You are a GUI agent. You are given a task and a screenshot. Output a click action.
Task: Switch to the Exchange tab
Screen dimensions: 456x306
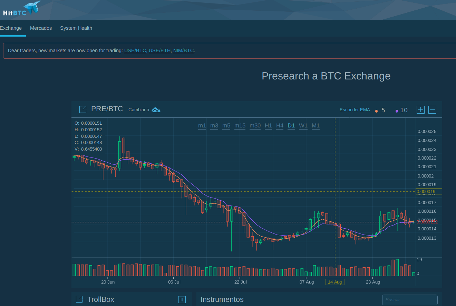pyautogui.click(x=11, y=28)
